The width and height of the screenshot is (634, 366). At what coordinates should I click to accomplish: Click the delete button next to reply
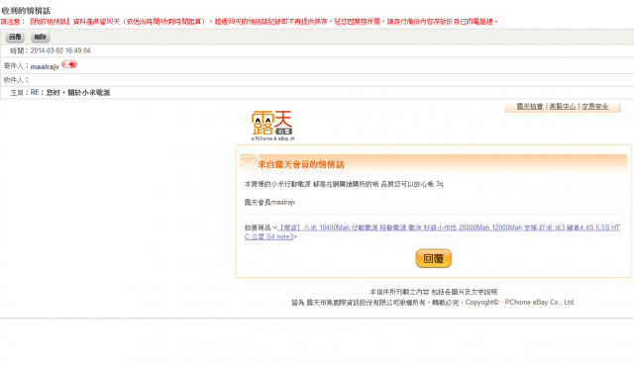click(x=41, y=38)
